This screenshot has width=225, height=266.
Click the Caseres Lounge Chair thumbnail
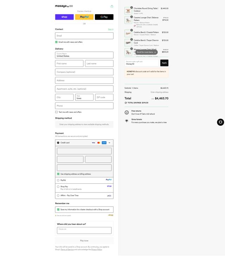click(128, 20)
